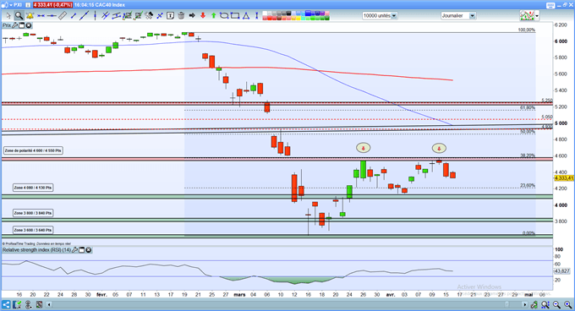Click the horizontal scrollbar right arrow
Viewport: 575px width, 311px height.
click(525, 304)
